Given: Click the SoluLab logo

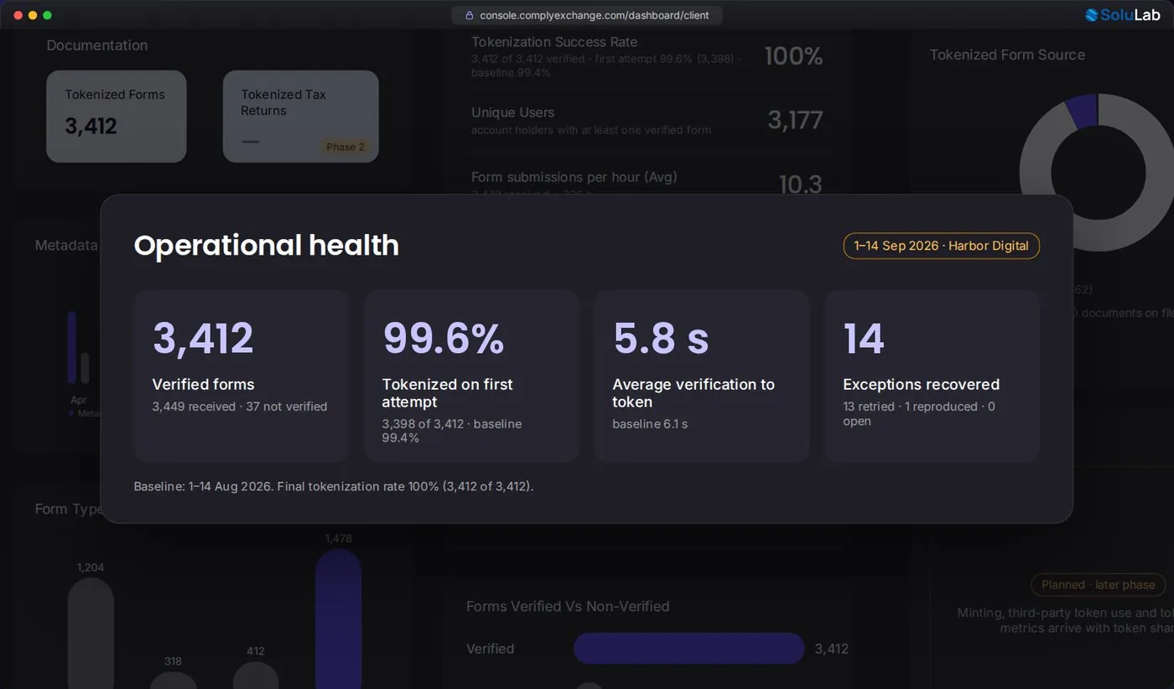Looking at the screenshot, I should [1122, 15].
